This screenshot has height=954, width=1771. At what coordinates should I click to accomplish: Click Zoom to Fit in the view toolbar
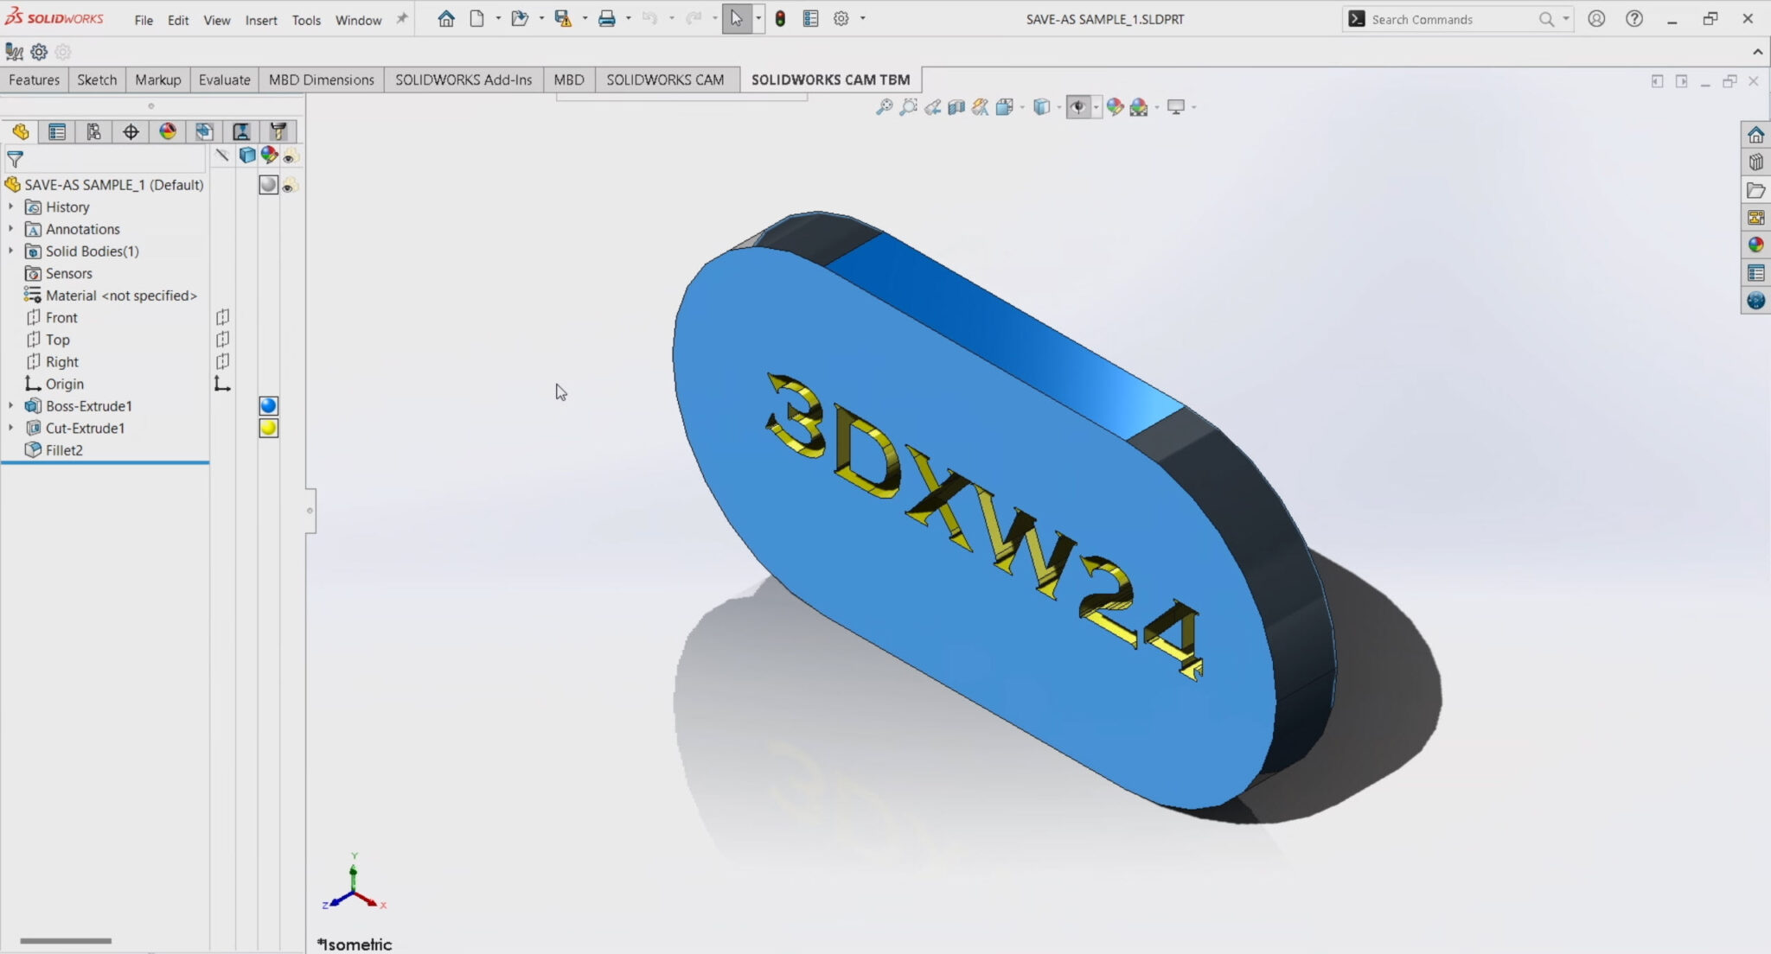[884, 106]
